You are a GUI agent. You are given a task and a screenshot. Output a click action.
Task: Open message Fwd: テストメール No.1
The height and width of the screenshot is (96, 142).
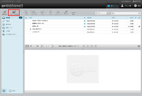coord(40,21)
